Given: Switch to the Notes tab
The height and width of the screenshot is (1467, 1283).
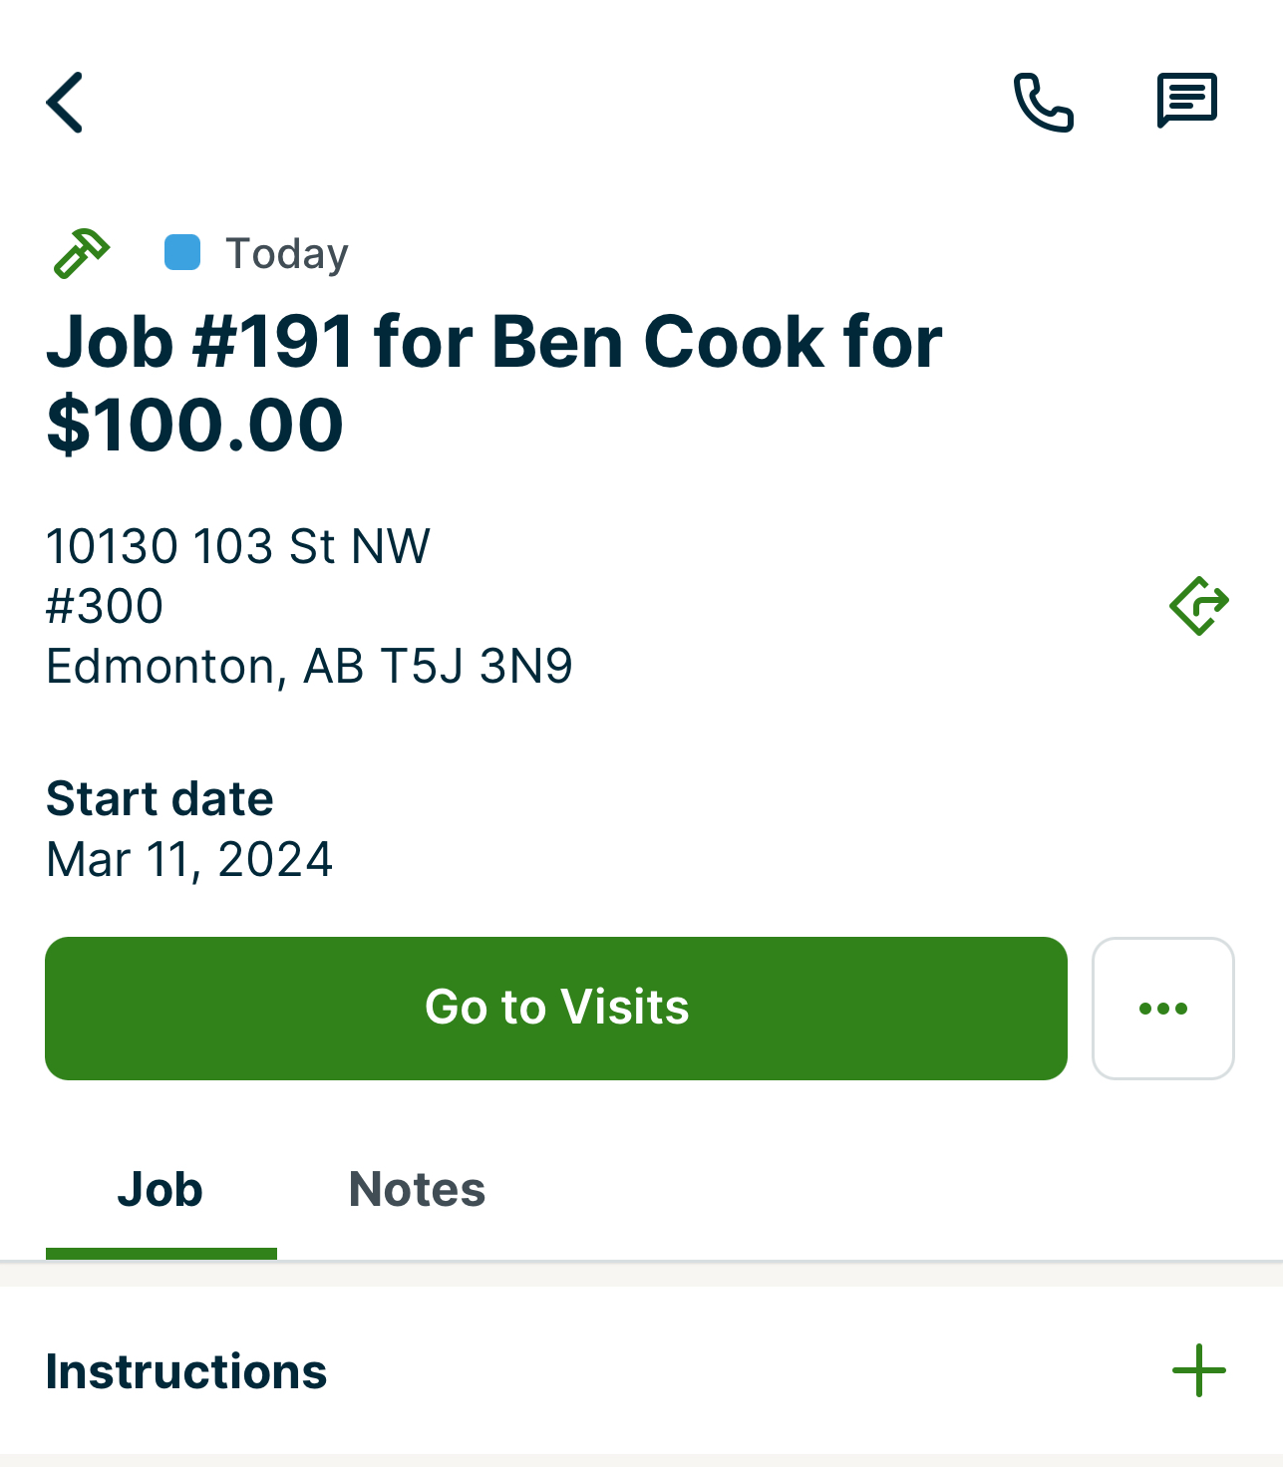Looking at the screenshot, I should coord(417,1190).
